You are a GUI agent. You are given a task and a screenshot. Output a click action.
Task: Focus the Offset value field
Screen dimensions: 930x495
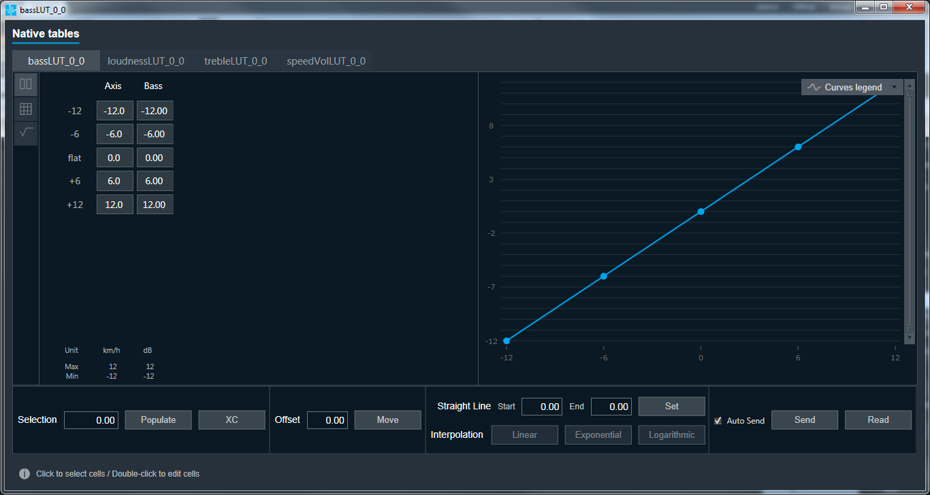[327, 420]
